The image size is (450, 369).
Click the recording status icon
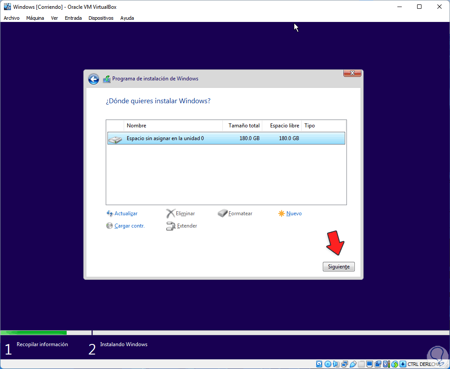[x=378, y=364]
